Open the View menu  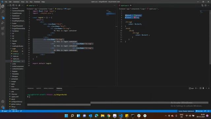(23, 2)
